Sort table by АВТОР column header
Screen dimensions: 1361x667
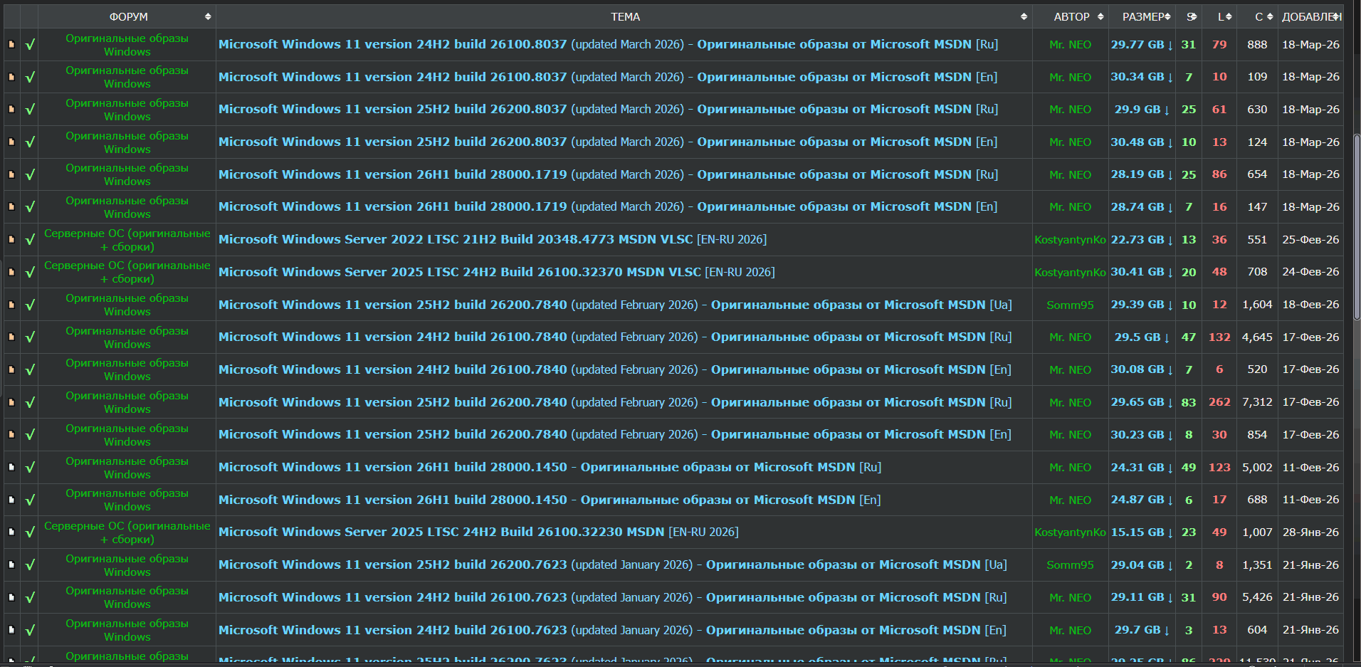(x=1071, y=16)
